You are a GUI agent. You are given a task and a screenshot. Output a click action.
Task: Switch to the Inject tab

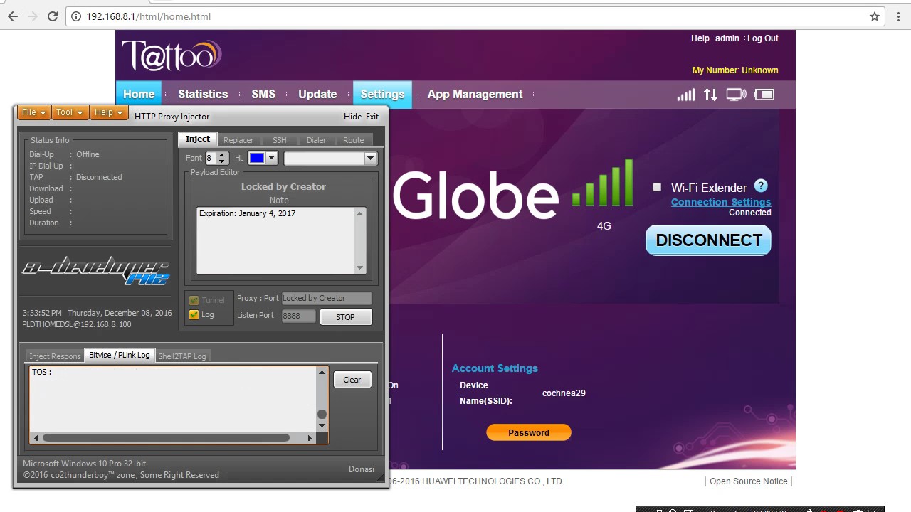pyautogui.click(x=198, y=139)
